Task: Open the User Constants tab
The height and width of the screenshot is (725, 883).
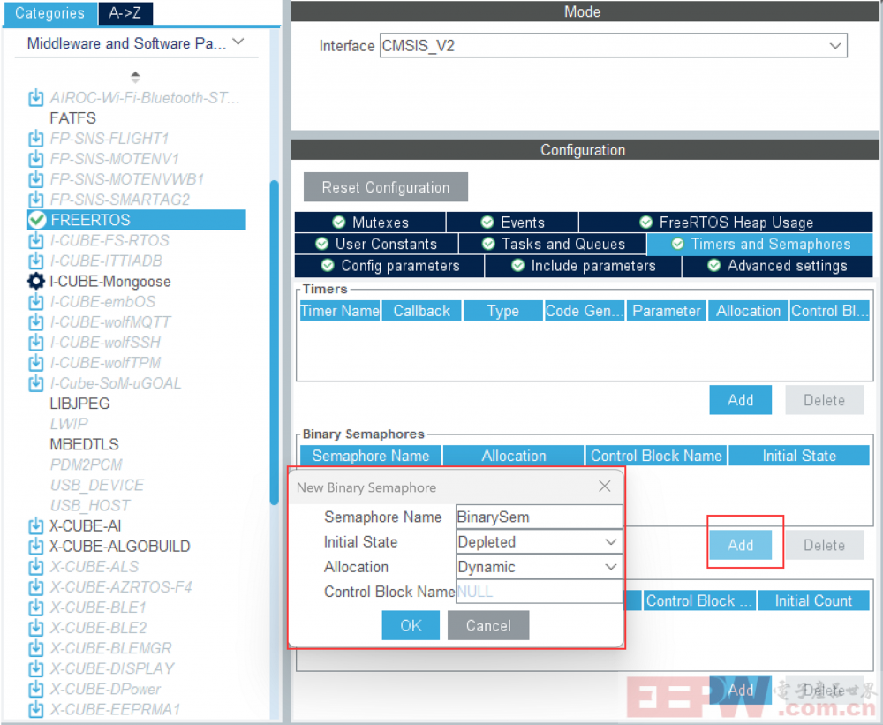Action: pyautogui.click(x=376, y=244)
